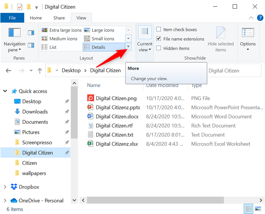The width and height of the screenshot is (265, 214).
Task: Click scroll down arrow in navigation pane
Action: coord(74,200)
